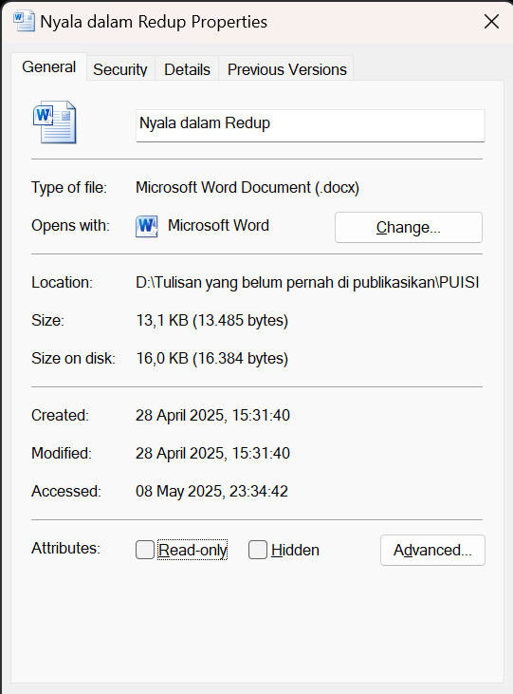Image resolution: width=513 pixels, height=694 pixels.
Task: Enable the Read-only checkbox
Action: click(145, 550)
